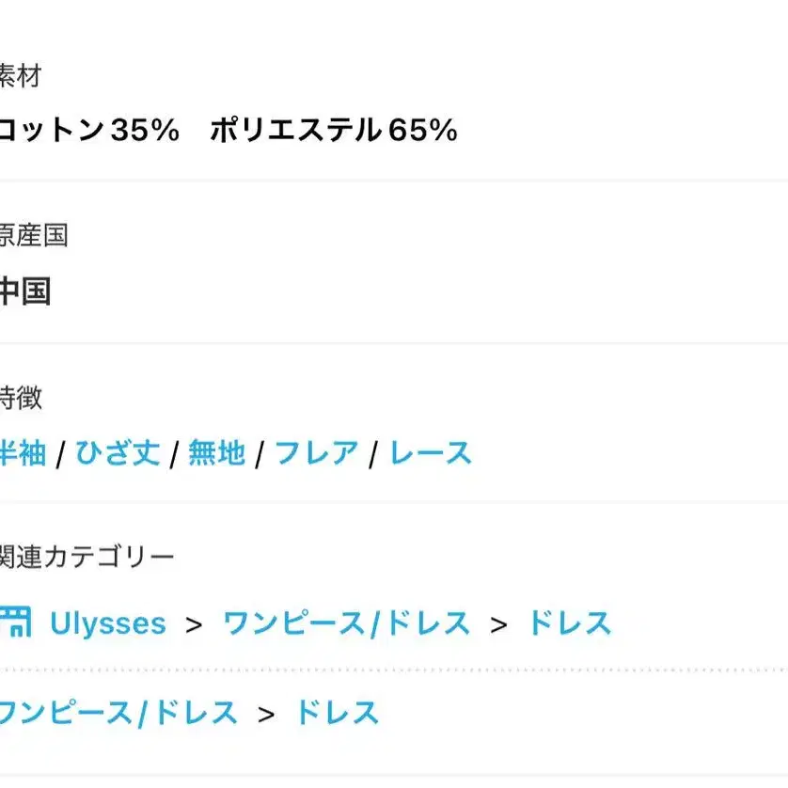This screenshot has height=788, width=788.
Task: Select the 中国 country value
Action: 25,292
